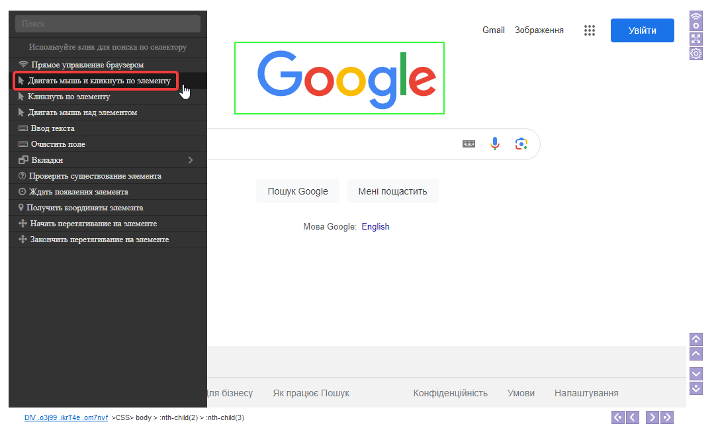Image resolution: width=718 pixels, height=432 pixels.
Task: Click the fullscreen expand arrows icon
Action: coord(696,39)
